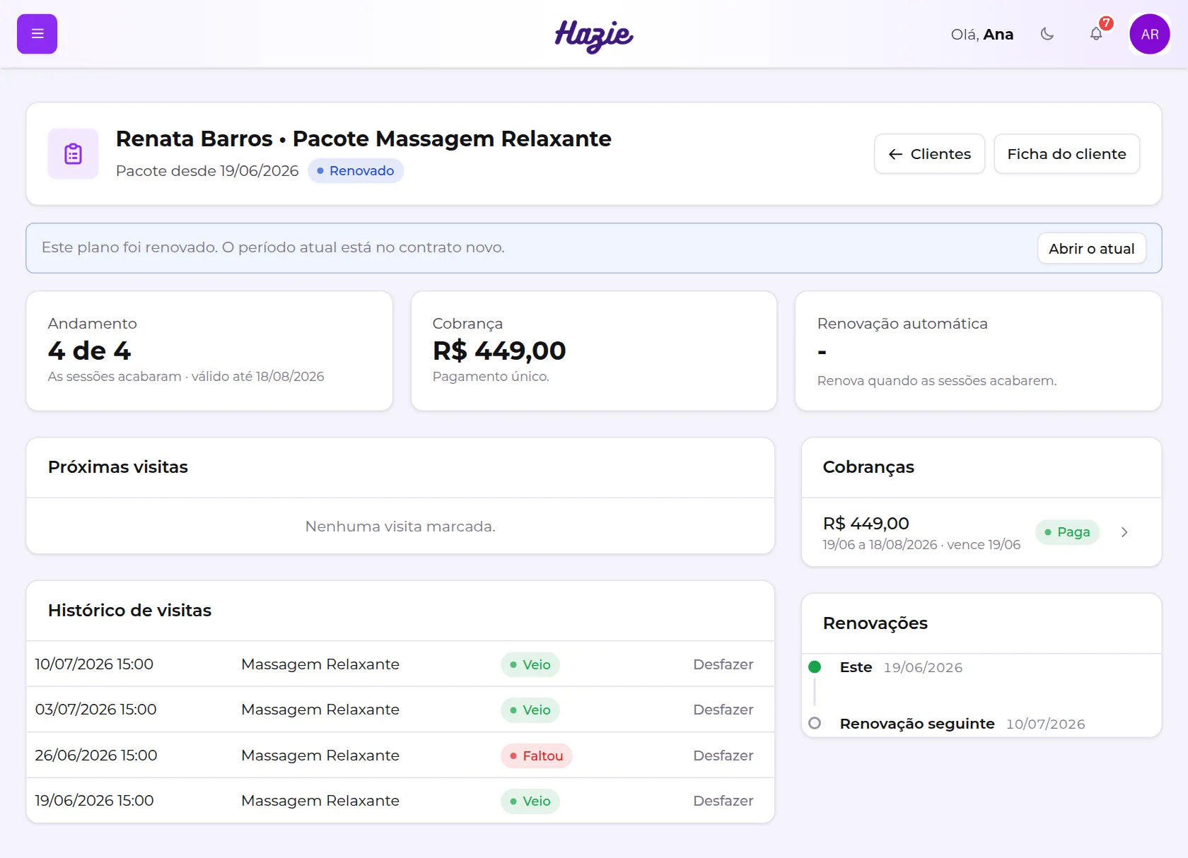
Task: Undo the 03/07/2026 visit status
Action: click(x=723, y=710)
